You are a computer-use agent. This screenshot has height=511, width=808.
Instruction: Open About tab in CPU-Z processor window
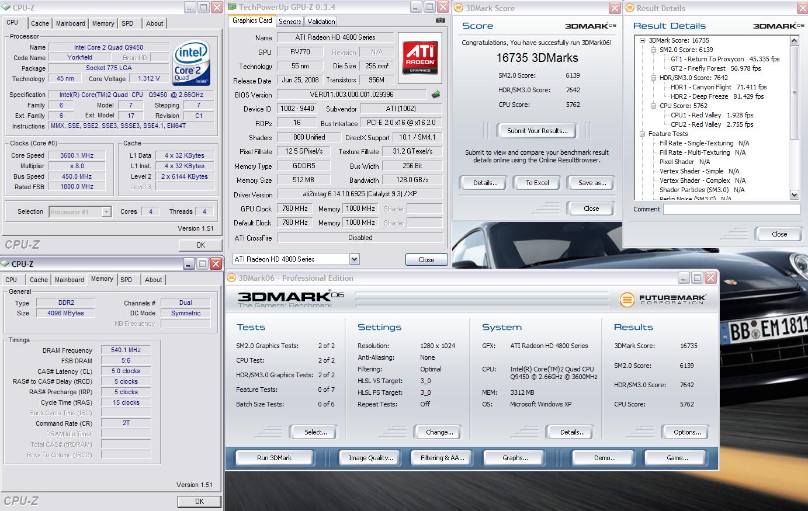pyautogui.click(x=155, y=23)
